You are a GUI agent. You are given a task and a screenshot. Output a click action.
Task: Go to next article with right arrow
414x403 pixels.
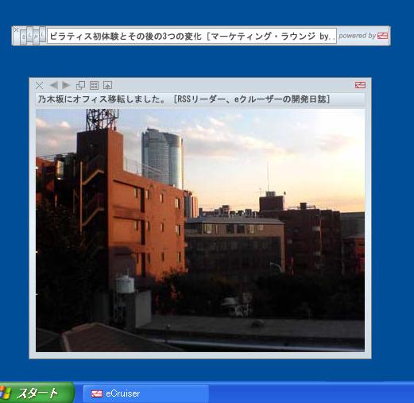pos(66,85)
